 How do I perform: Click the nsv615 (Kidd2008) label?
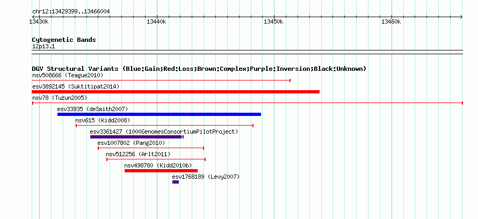pos(103,120)
